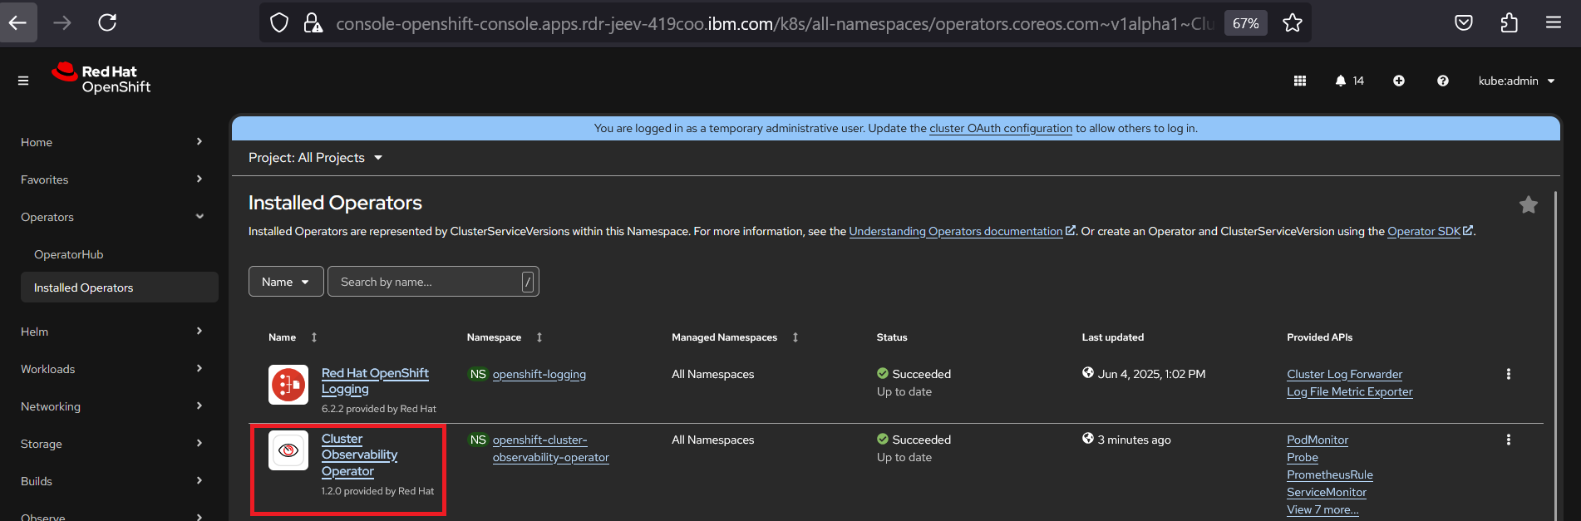Select OperatorHub in the sidebar
This screenshot has width=1581, height=521.
[x=69, y=254]
